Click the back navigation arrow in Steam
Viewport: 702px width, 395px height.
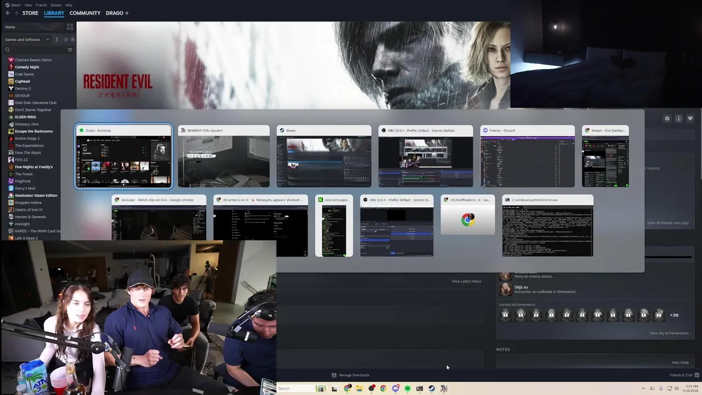(8, 13)
